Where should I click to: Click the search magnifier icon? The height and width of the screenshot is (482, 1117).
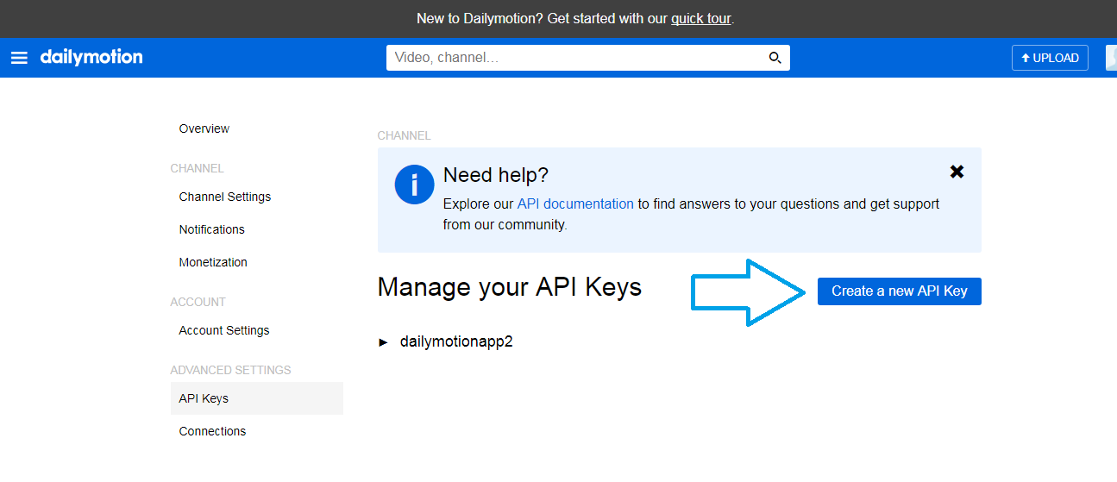(775, 58)
